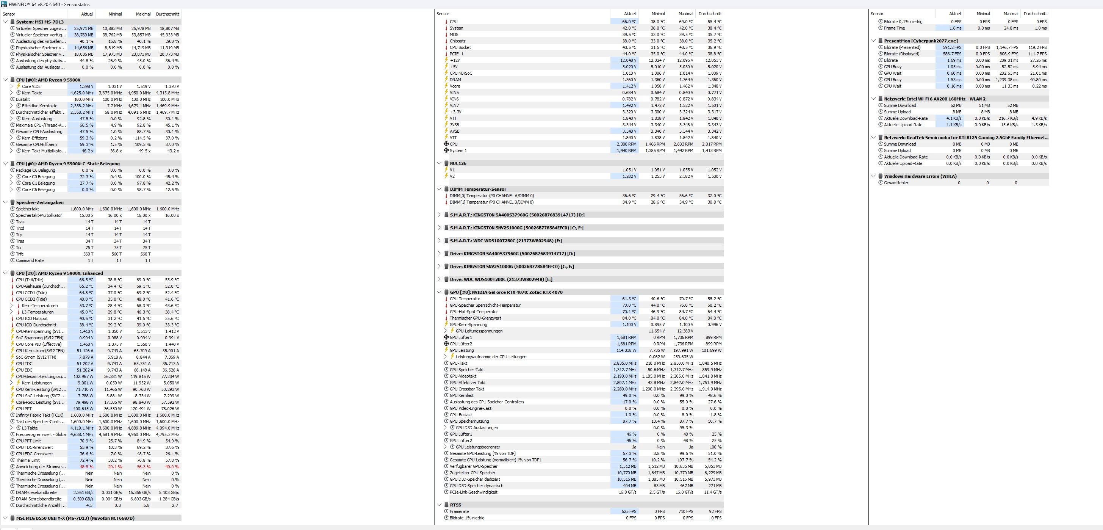1103x530 pixels.
Task: Expand the Core VIDs sub-entries
Action: (12, 86)
